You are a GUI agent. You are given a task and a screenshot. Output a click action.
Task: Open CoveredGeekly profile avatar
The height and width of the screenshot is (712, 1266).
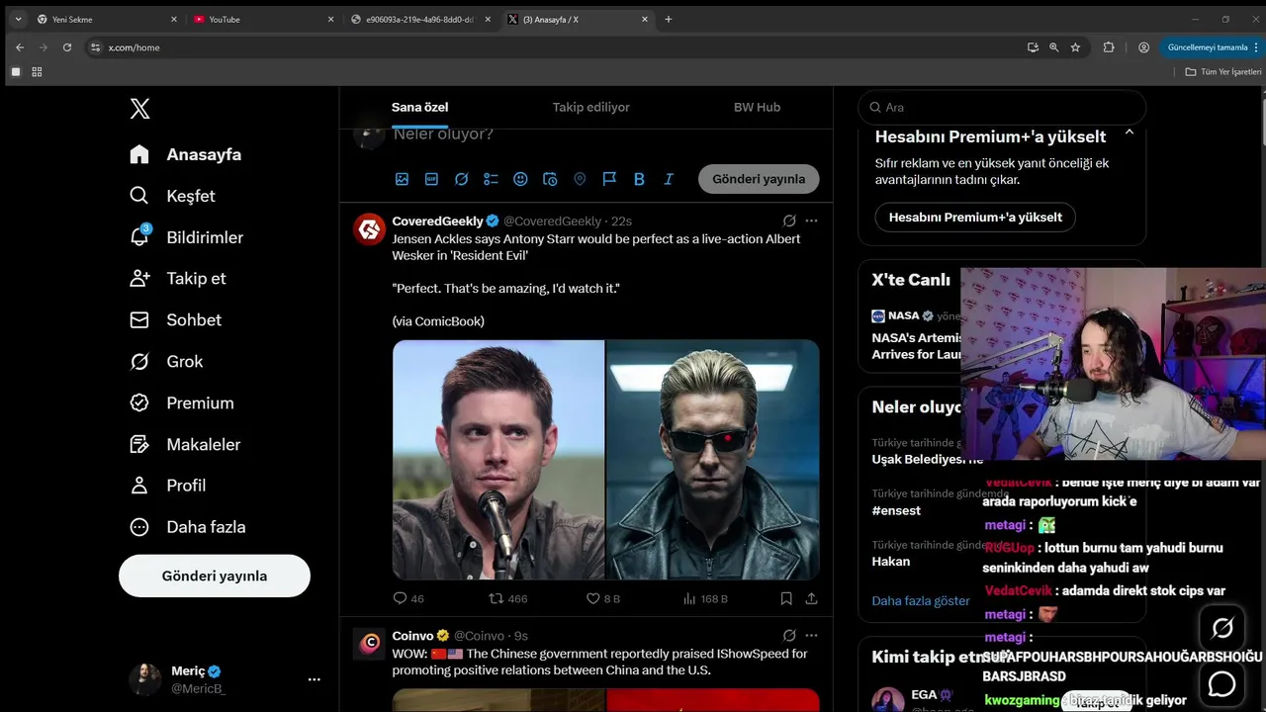(370, 229)
